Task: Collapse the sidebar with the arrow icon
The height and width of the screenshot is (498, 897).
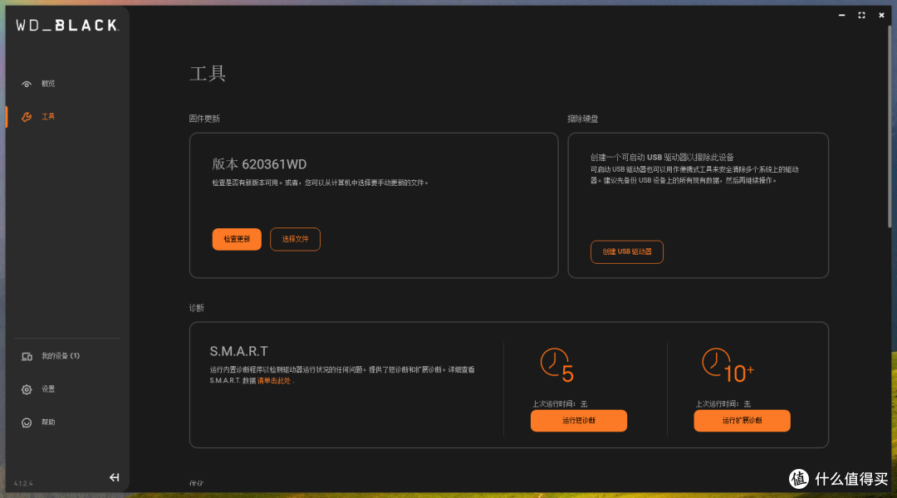Action: (x=115, y=477)
